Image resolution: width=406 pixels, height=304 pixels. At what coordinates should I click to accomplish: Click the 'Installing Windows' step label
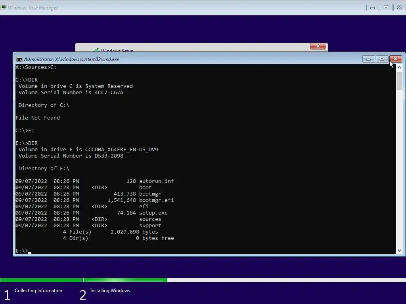click(x=110, y=291)
